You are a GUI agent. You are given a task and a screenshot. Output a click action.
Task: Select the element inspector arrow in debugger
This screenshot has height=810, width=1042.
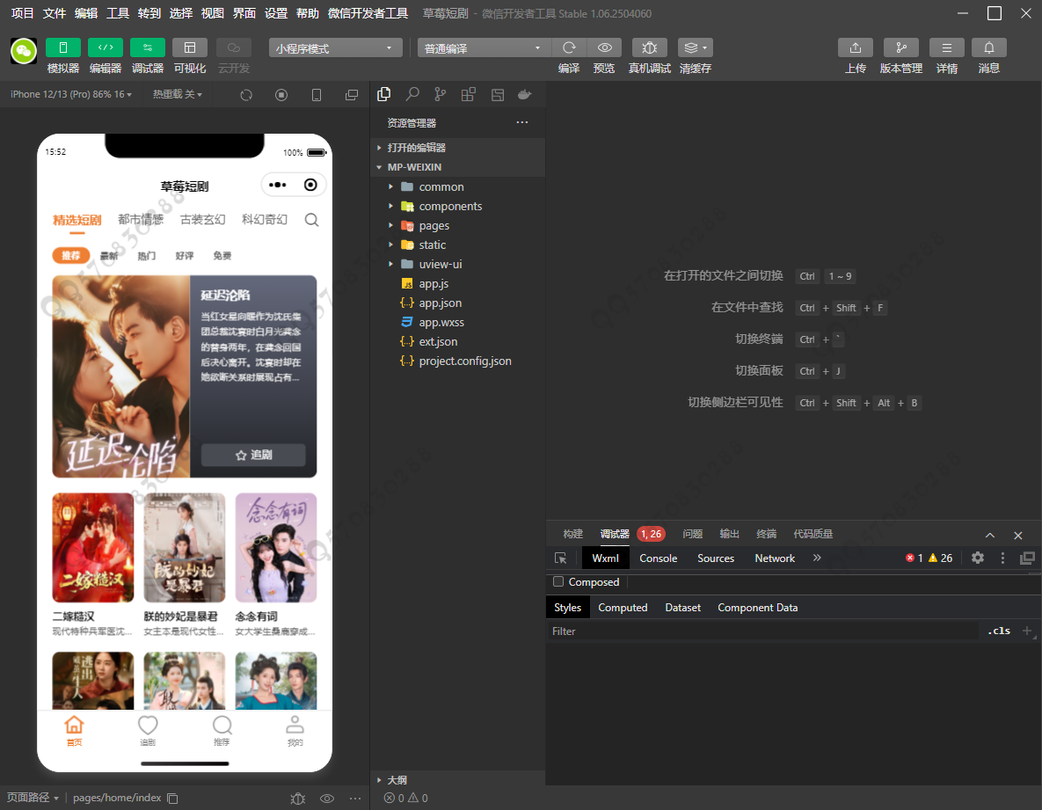click(x=560, y=558)
